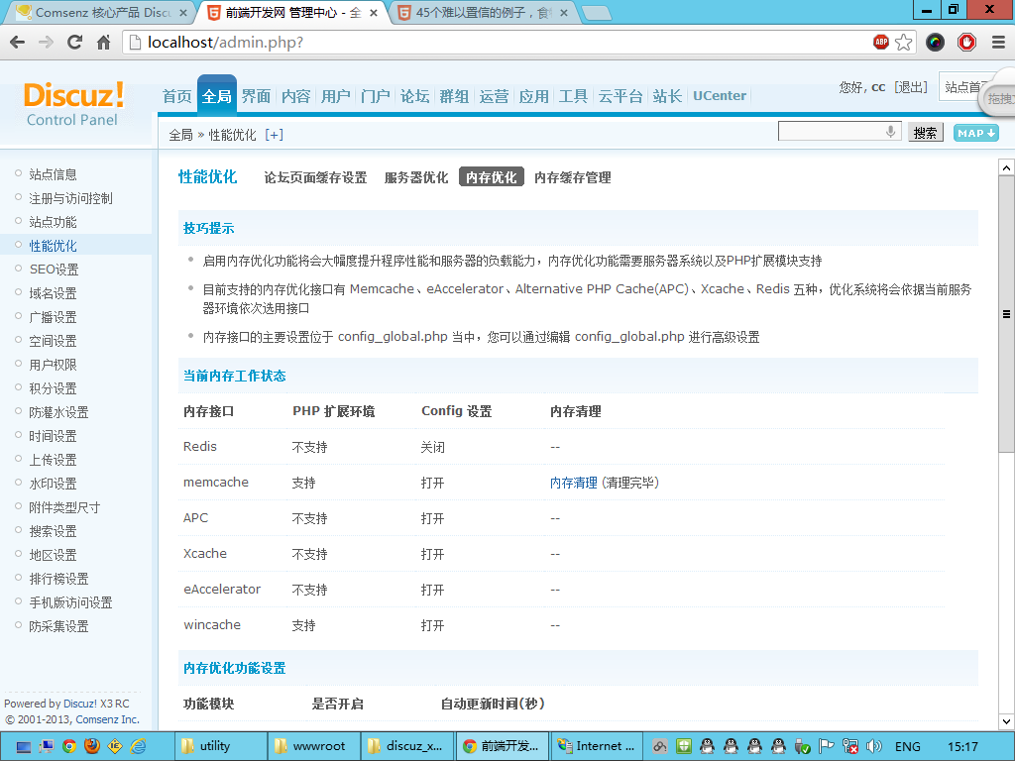Open SEO设置 in the sidebar
This screenshot has height=761, width=1015.
[x=54, y=270]
